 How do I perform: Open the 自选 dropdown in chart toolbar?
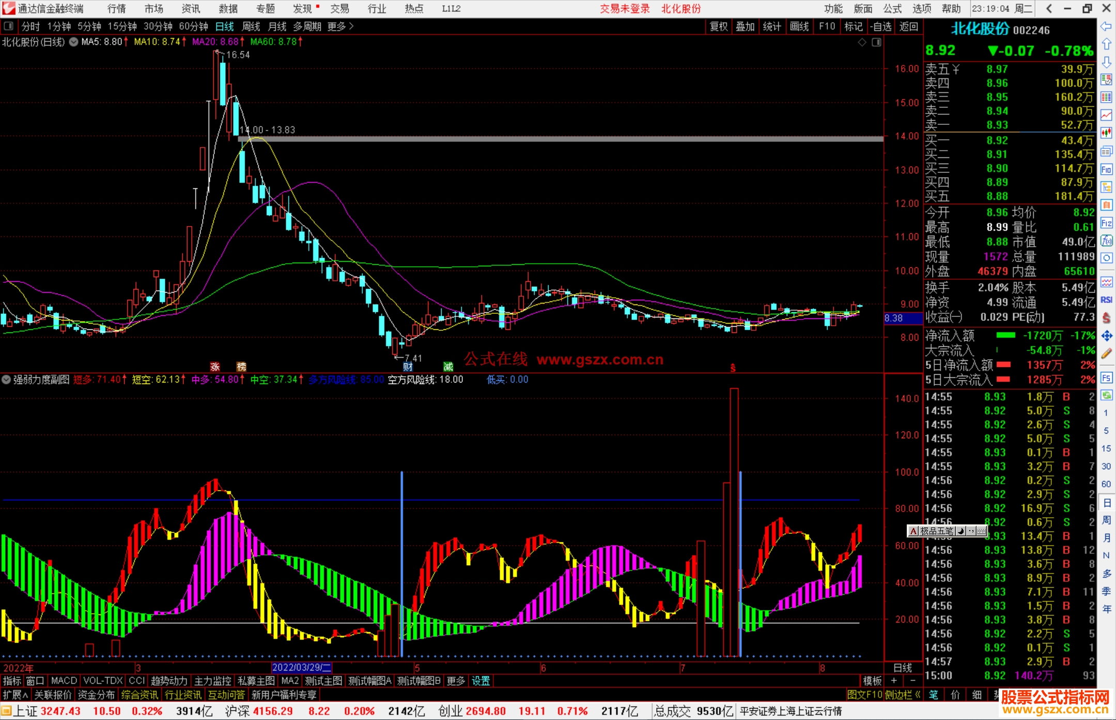coord(881,26)
